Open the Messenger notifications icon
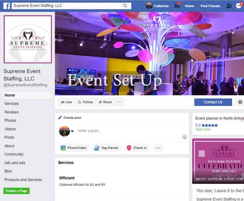The width and height of the screenshot is (244, 201). pyautogui.click(x=239, y=6)
